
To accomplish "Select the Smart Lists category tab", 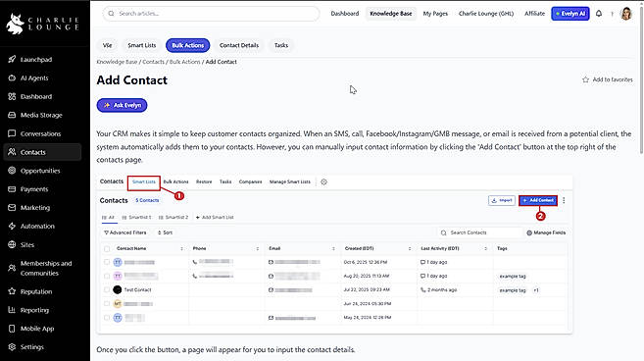I will 142,45.
